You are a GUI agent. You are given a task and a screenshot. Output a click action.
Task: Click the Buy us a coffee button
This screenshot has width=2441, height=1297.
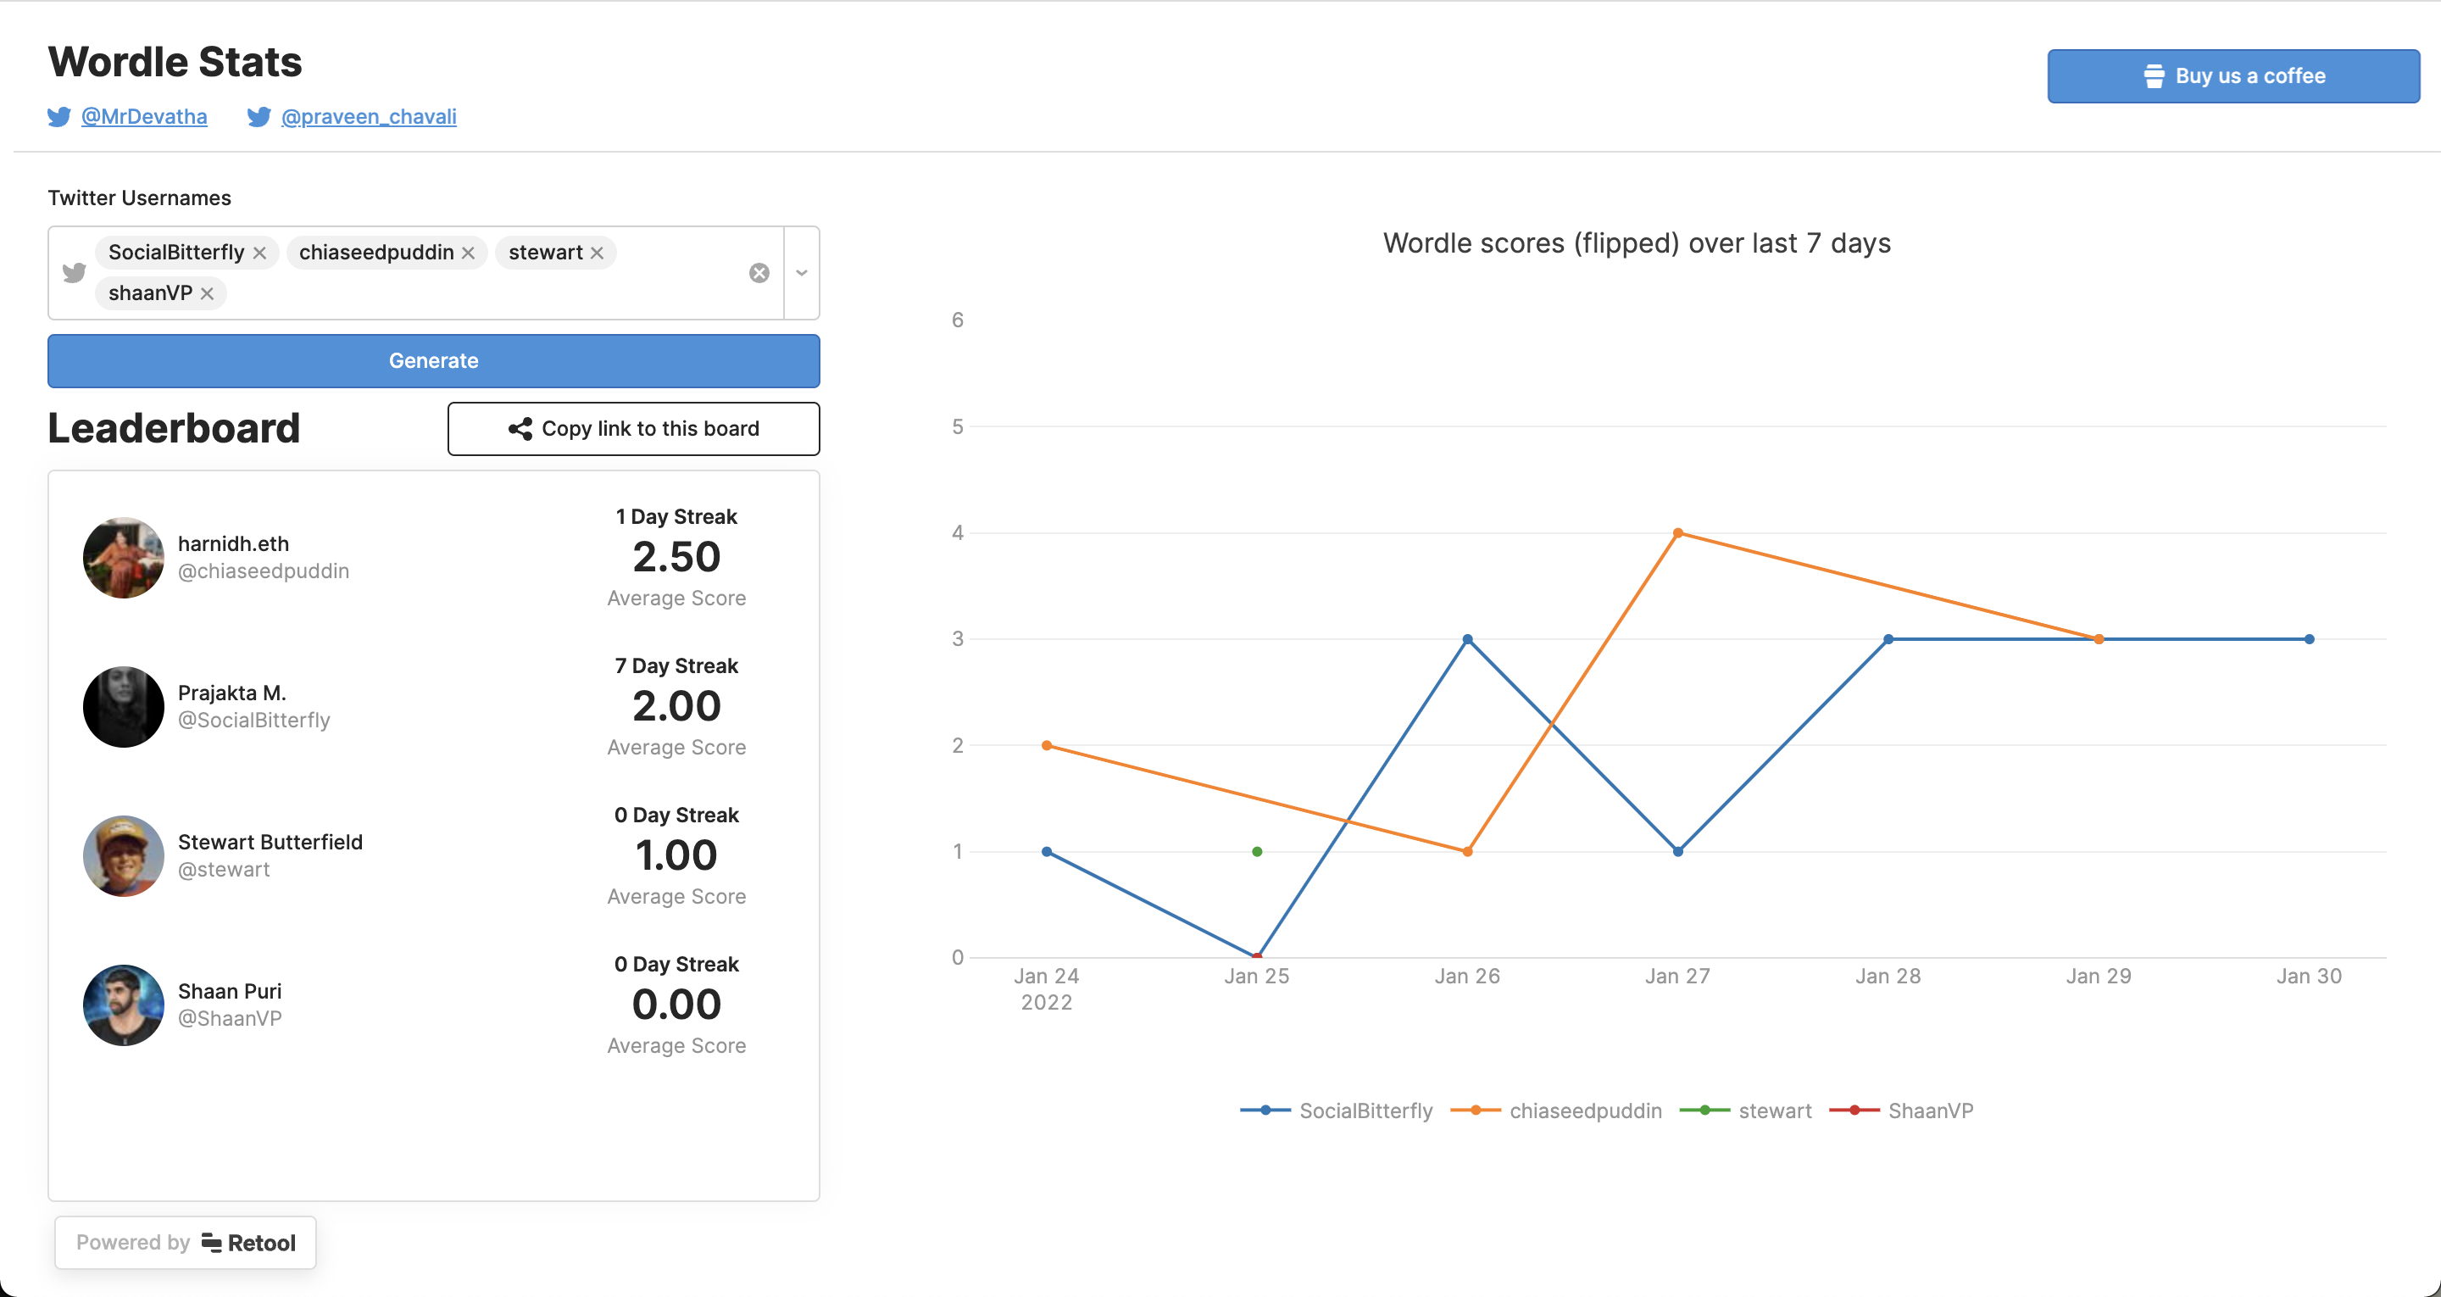(2232, 75)
